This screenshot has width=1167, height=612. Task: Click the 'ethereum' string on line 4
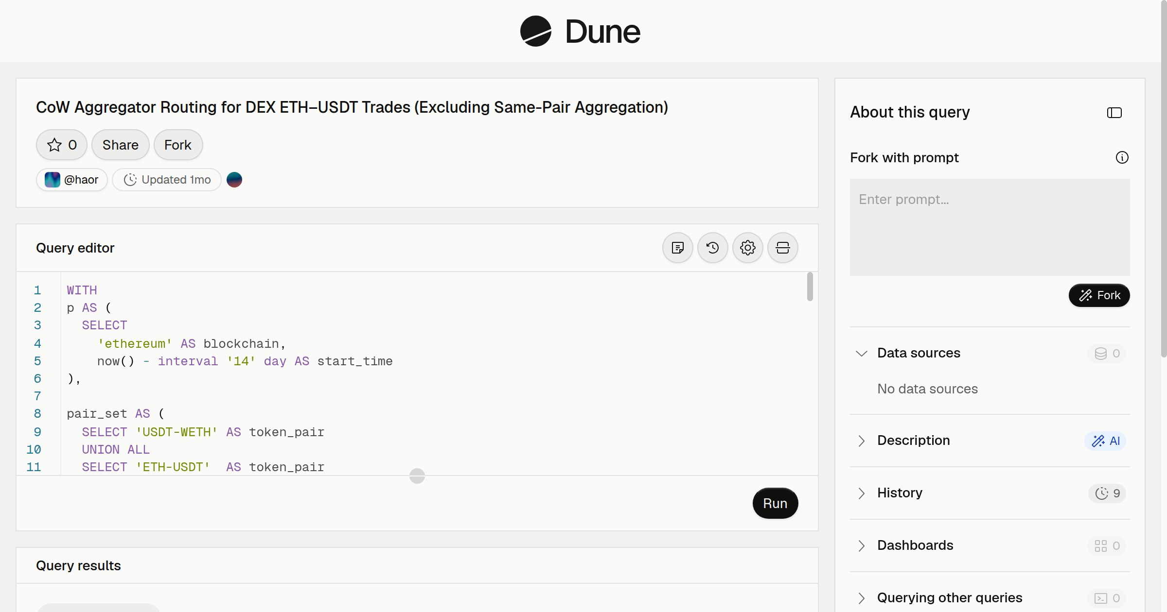(135, 343)
